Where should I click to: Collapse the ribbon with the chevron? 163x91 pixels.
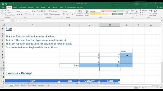click(161, 17)
